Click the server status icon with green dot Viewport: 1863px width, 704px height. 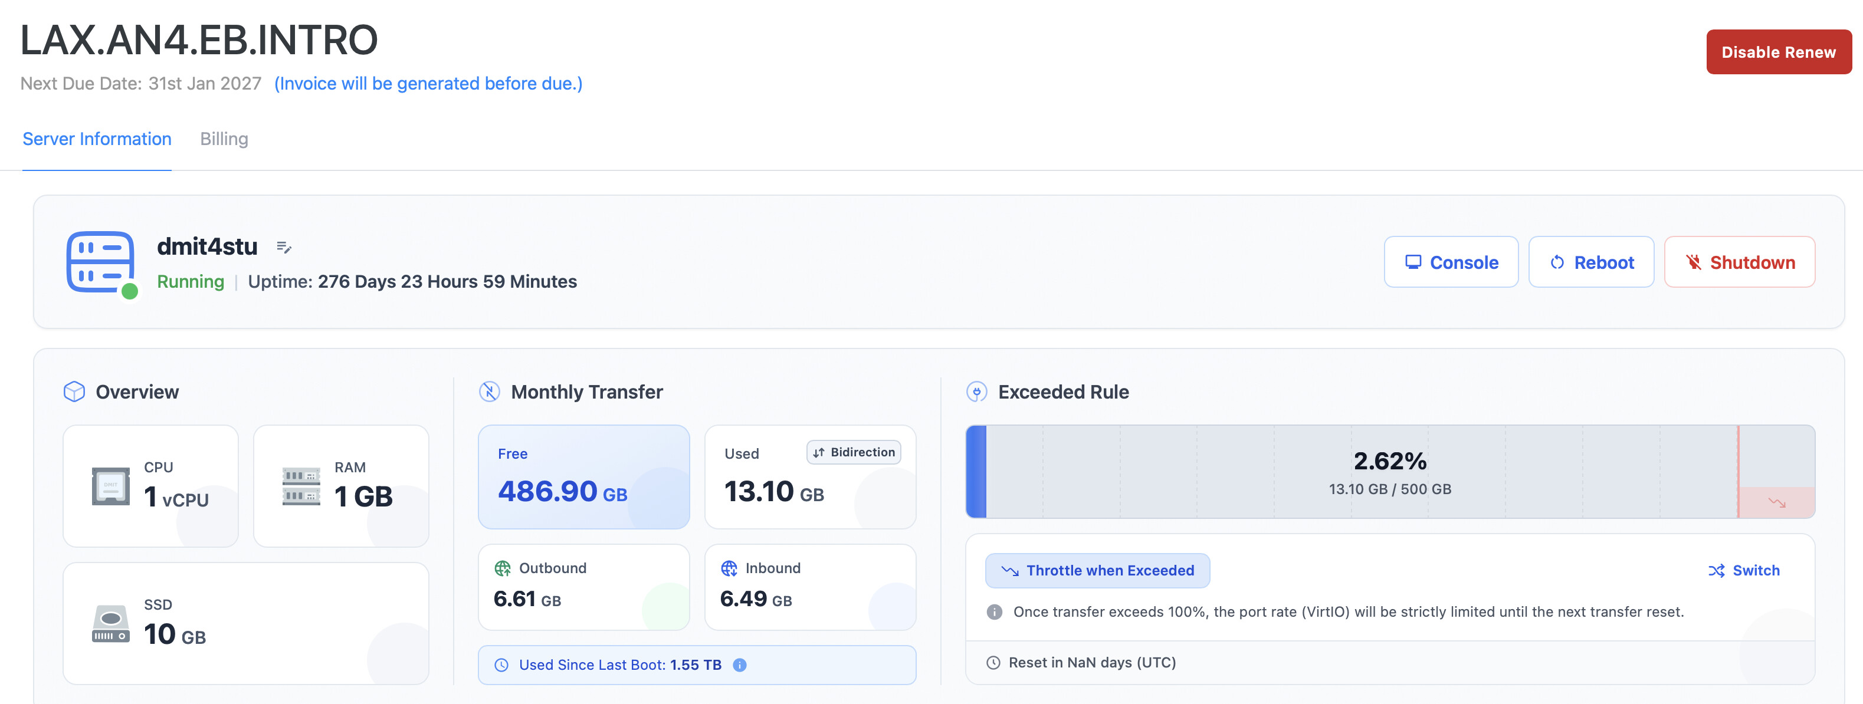click(101, 262)
